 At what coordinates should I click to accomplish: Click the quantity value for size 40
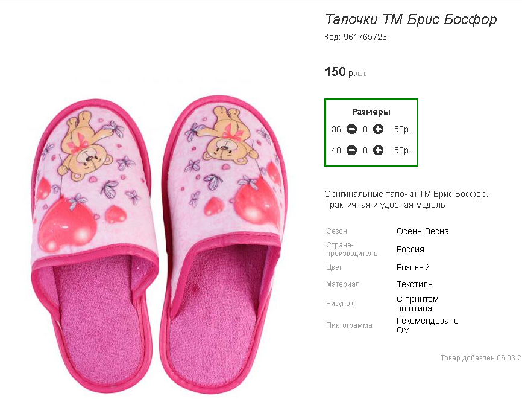click(x=365, y=150)
